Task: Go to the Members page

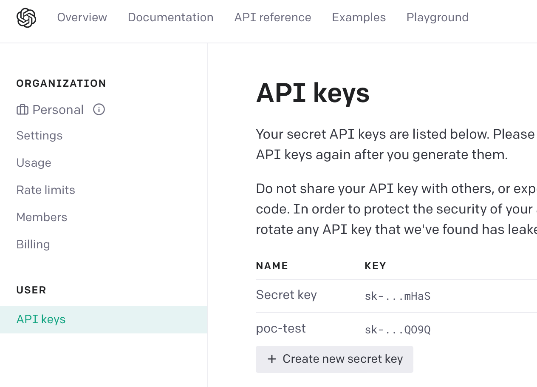Action: coord(42,217)
